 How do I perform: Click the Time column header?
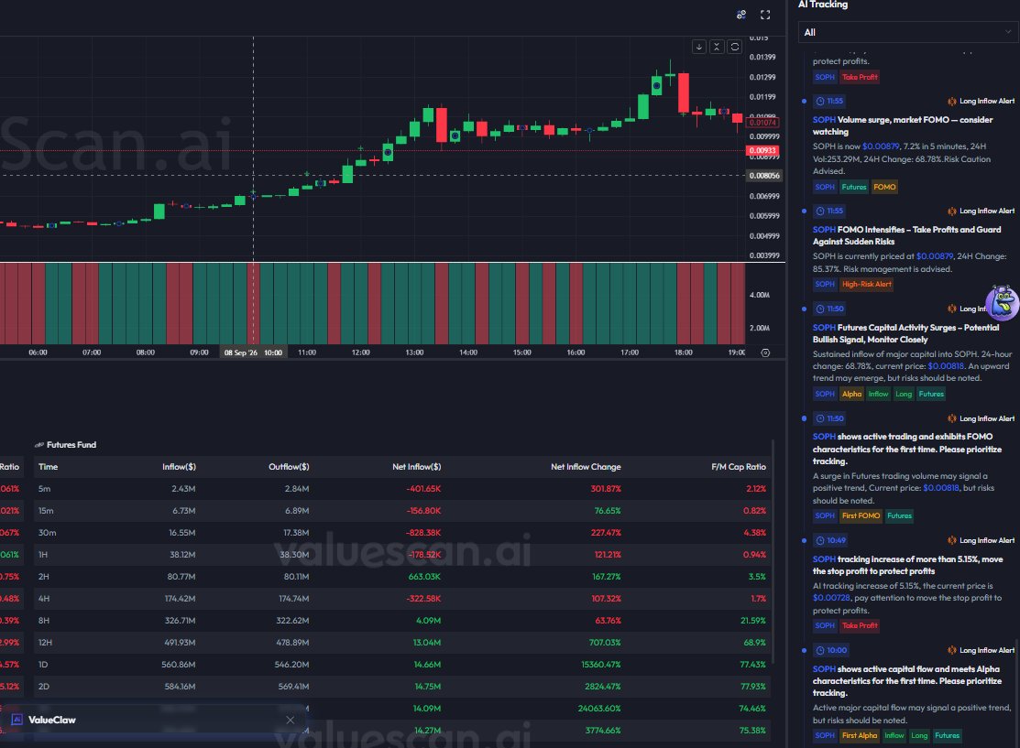[49, 467]
